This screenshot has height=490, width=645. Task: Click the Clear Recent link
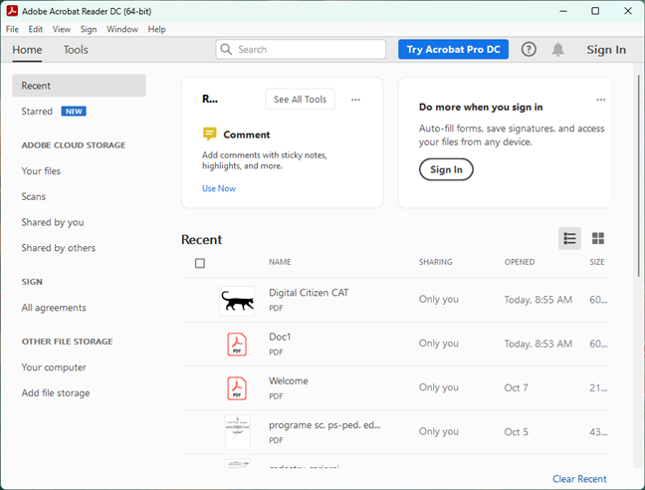pyautogui.click(x=579, y=479)
